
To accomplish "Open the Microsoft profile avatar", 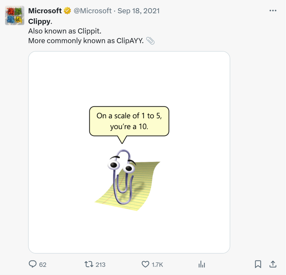I will (x=14, y=15).
